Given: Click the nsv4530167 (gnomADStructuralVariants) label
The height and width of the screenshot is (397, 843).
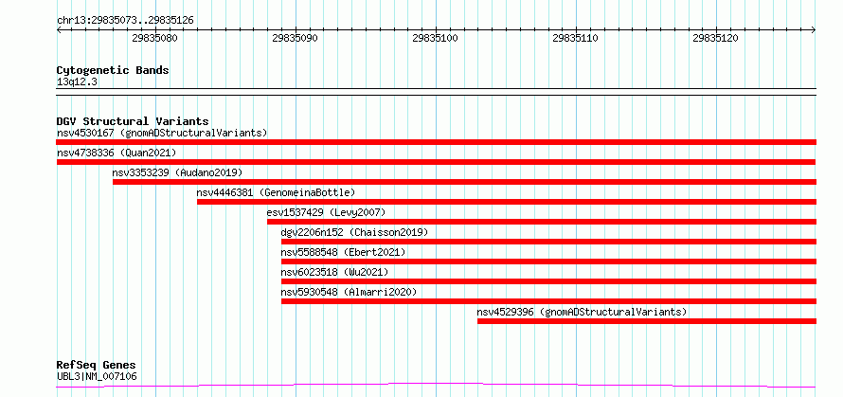Looking at the screenshot, I should coord(162,133).
